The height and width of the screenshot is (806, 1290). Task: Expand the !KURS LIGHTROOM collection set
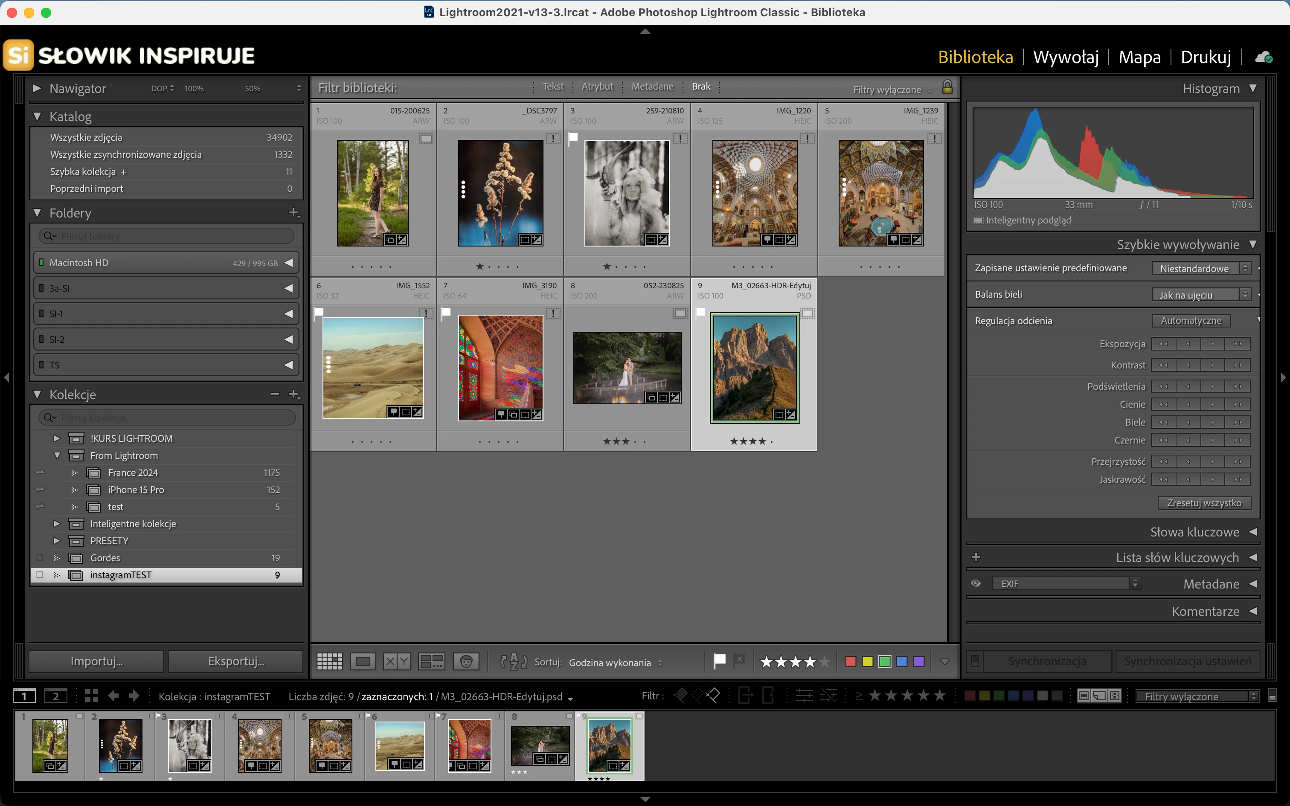[x=57, y=438]
